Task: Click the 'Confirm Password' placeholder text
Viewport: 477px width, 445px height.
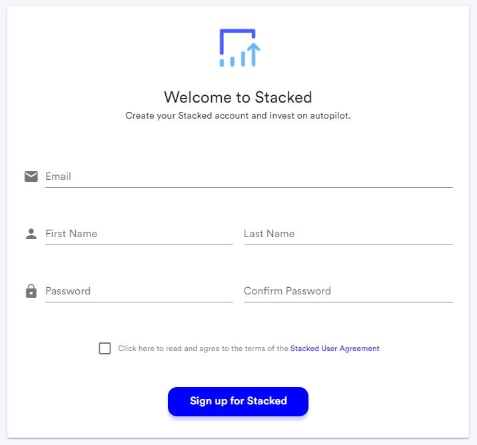Action: click(287, 291)
